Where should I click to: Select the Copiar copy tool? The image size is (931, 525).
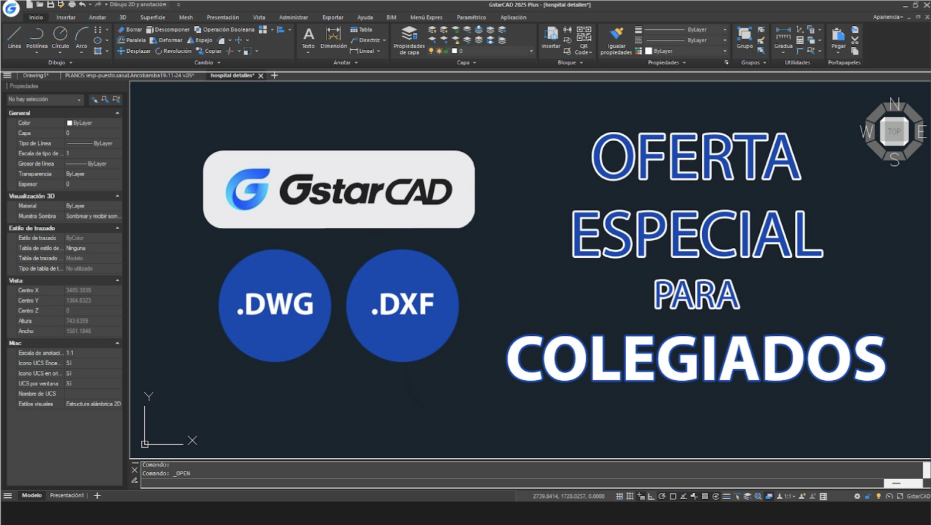209,51
